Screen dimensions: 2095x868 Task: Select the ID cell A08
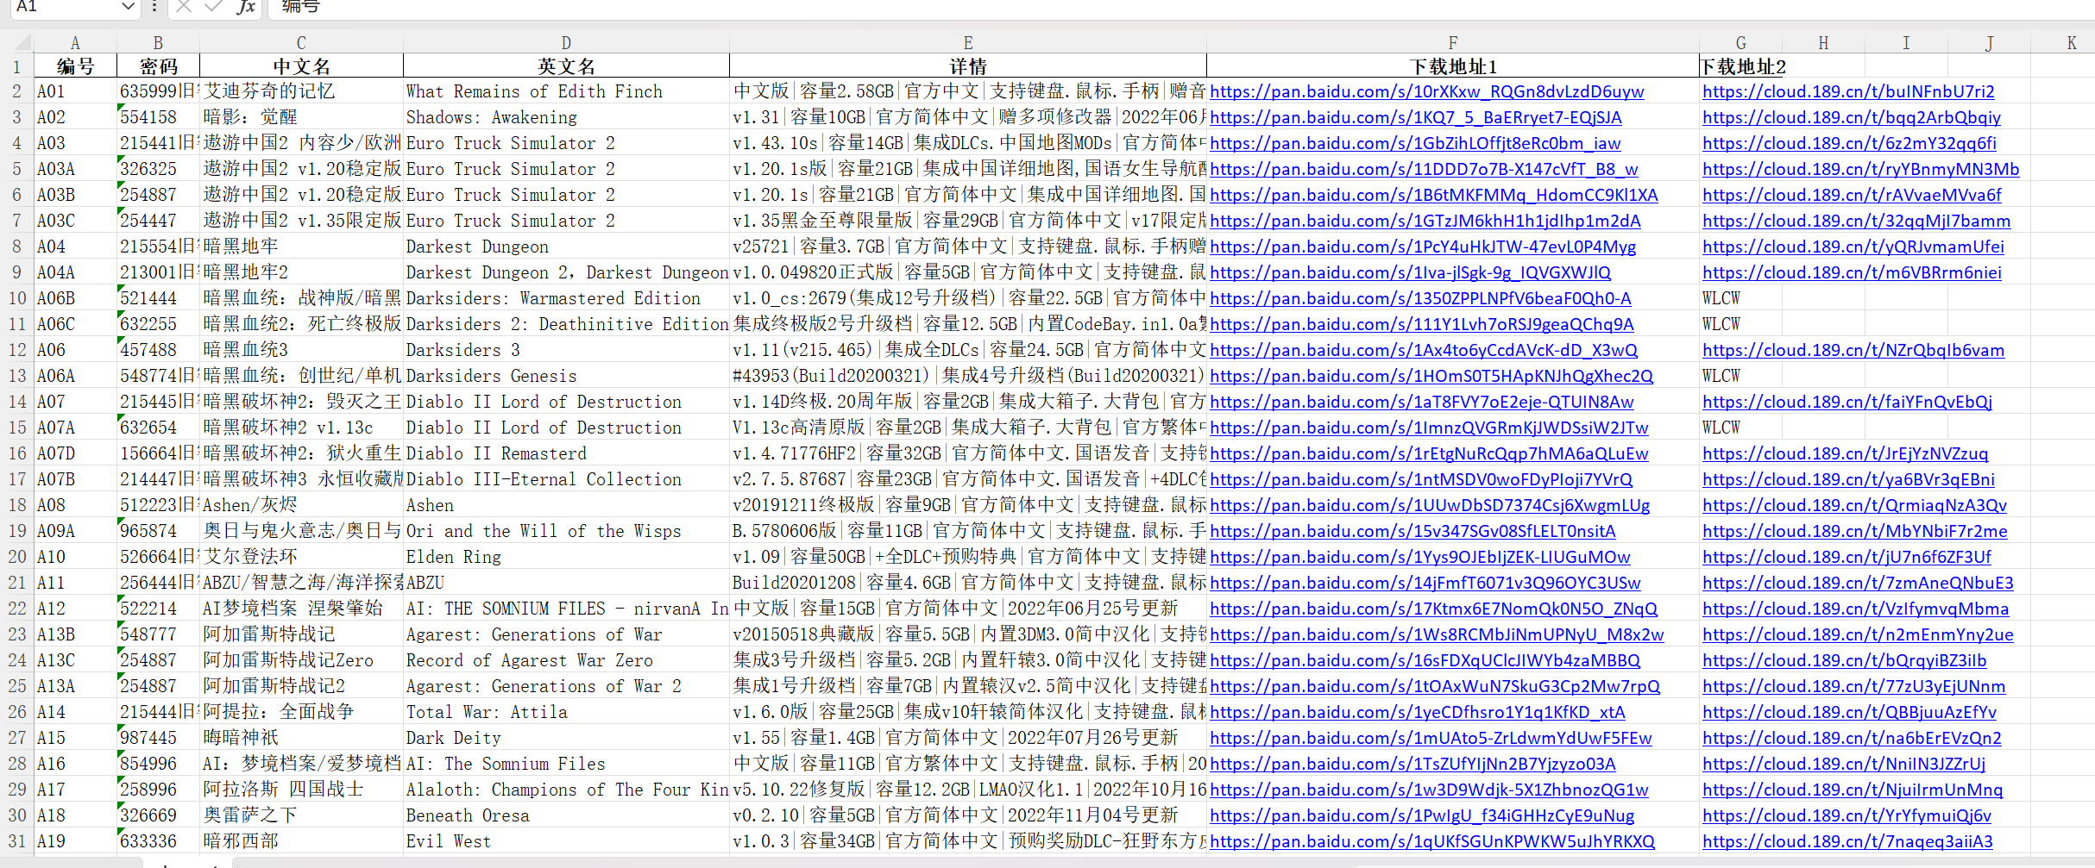pos(75,505)
